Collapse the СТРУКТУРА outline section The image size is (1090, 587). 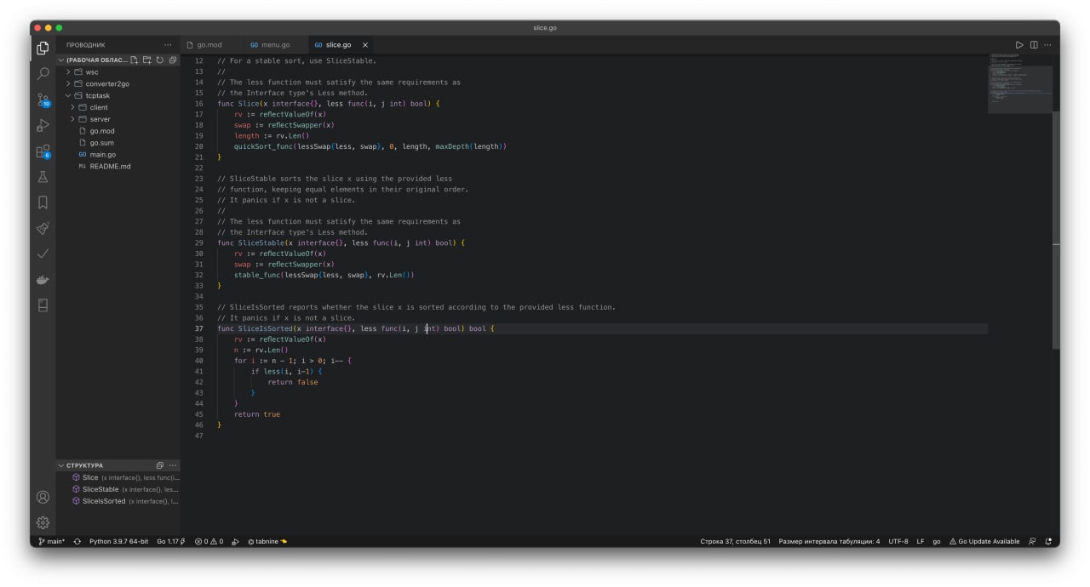point(84,465)
